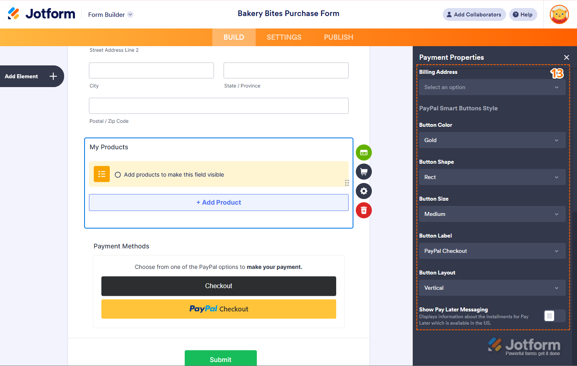
Task: Select the 'Add products to make this field visible' radio
Action: click(x=117, y=175)
